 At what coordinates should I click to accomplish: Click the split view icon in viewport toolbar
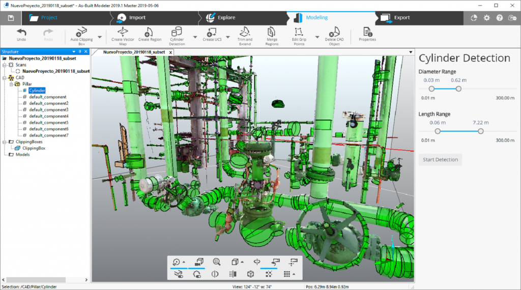pos(215,274)
